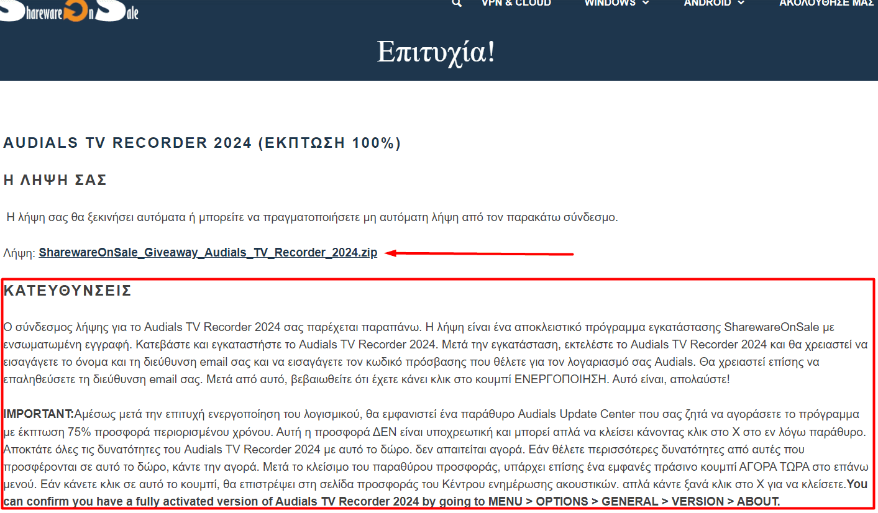Image resolution: width=878 pixels, height=513 pixels.
Task: Click the ΚΑΤΕΥΘΥΝΣΕΙΣ section heading
Action: click(68, 291)
